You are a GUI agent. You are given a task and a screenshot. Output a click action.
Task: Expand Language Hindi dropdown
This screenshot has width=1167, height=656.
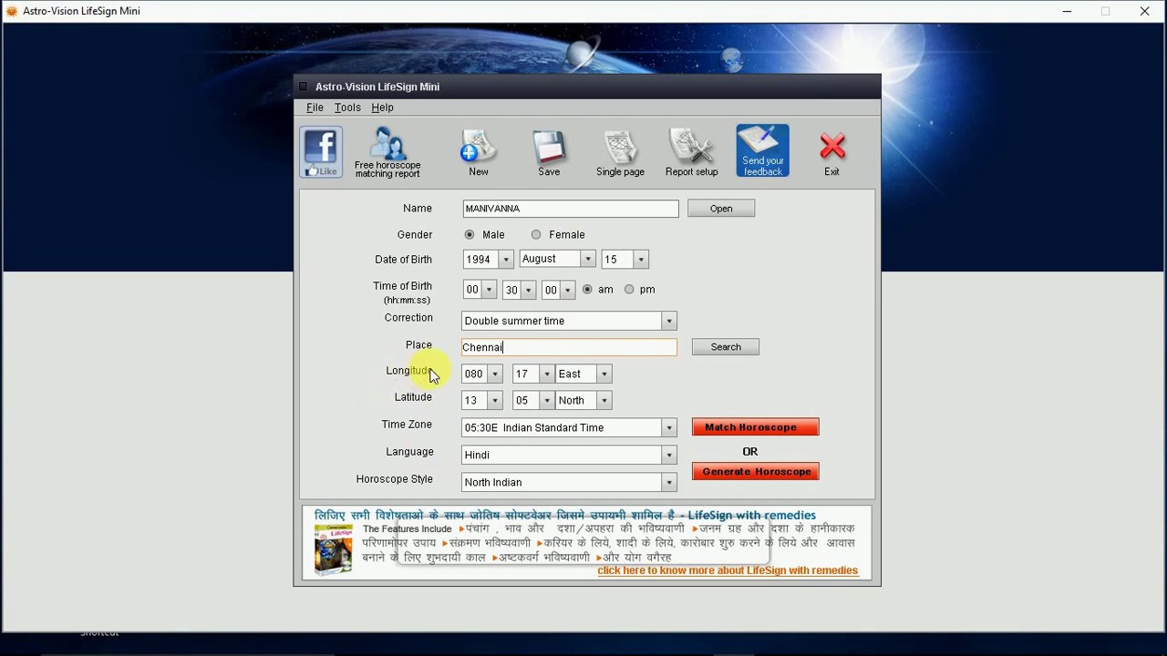pos(669,455)
